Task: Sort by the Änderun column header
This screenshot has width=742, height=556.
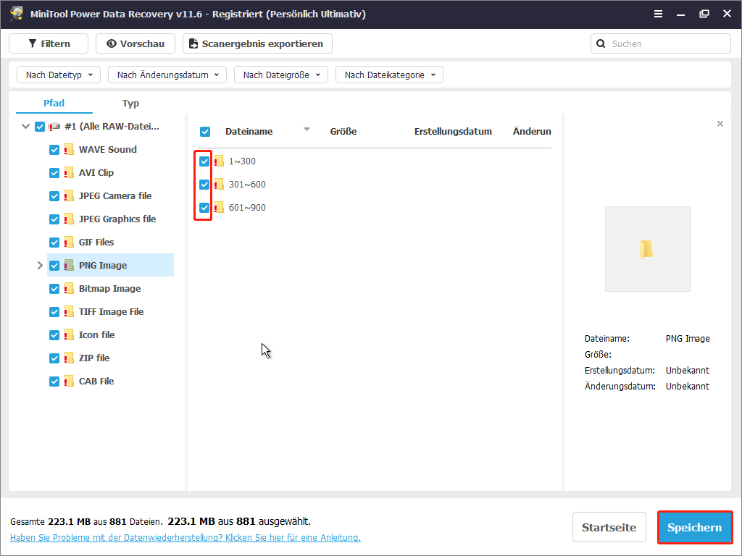Action: [532, 132]
